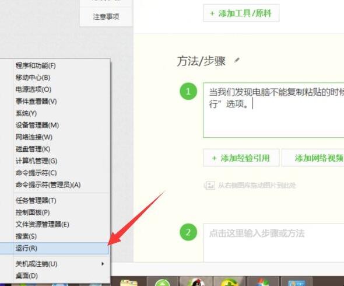Open the folder icon on the taskbar
The height and width of the screenshot is (286, 344).
point(129,282)
